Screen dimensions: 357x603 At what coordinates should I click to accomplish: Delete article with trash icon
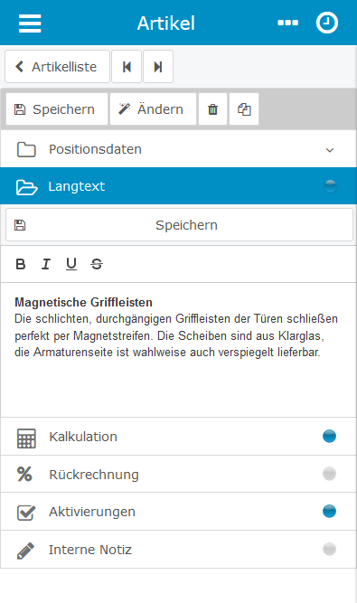(212, 109)
